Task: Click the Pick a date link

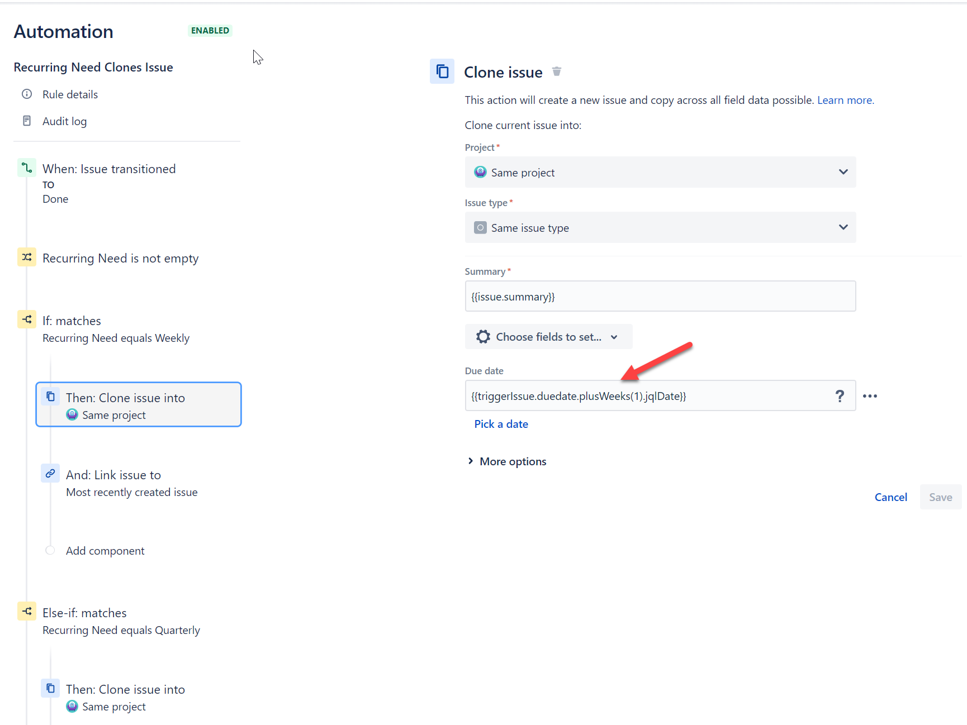Action: [501, 424]
